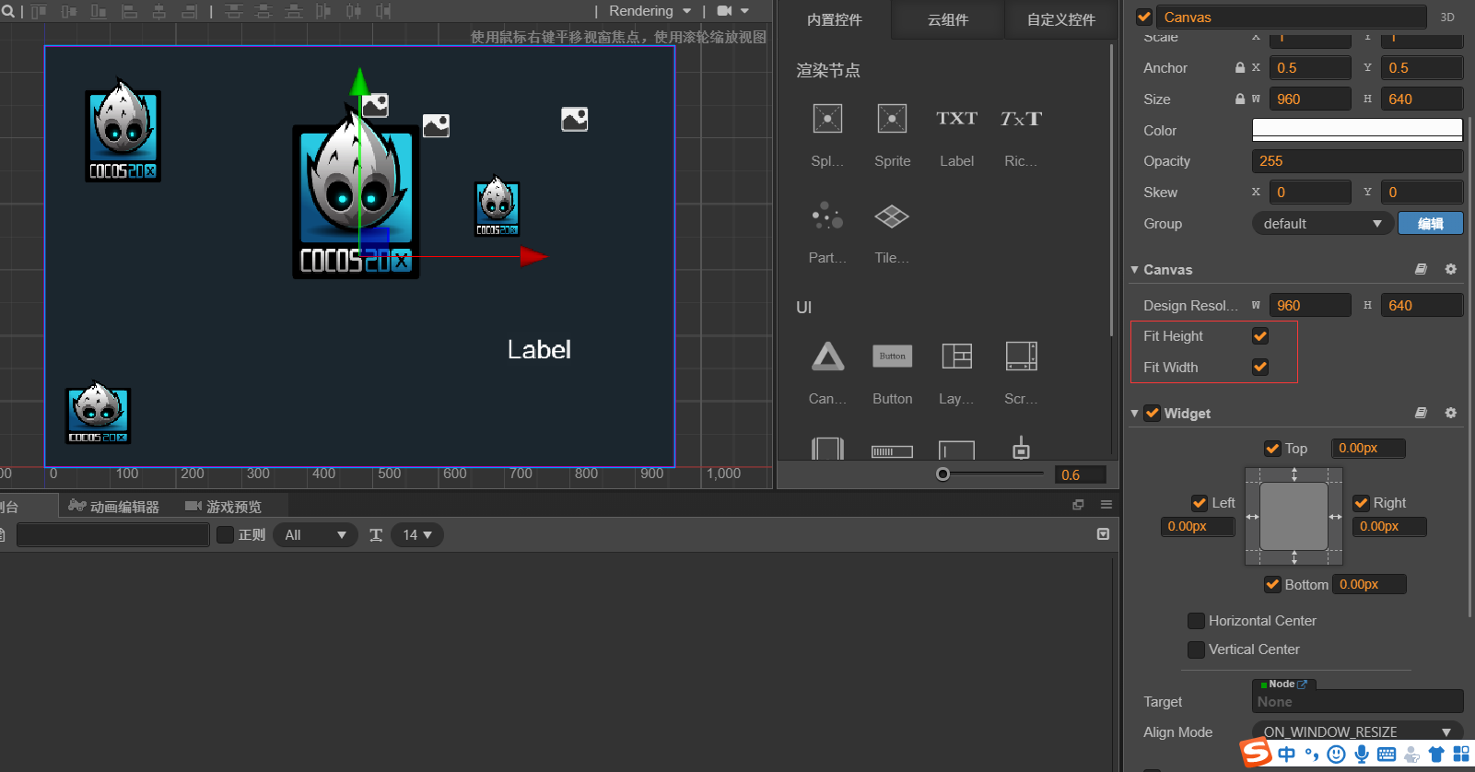Pop out the bottom panel window
This screenshot has width=1475, height=772.
click(1078, 504)
